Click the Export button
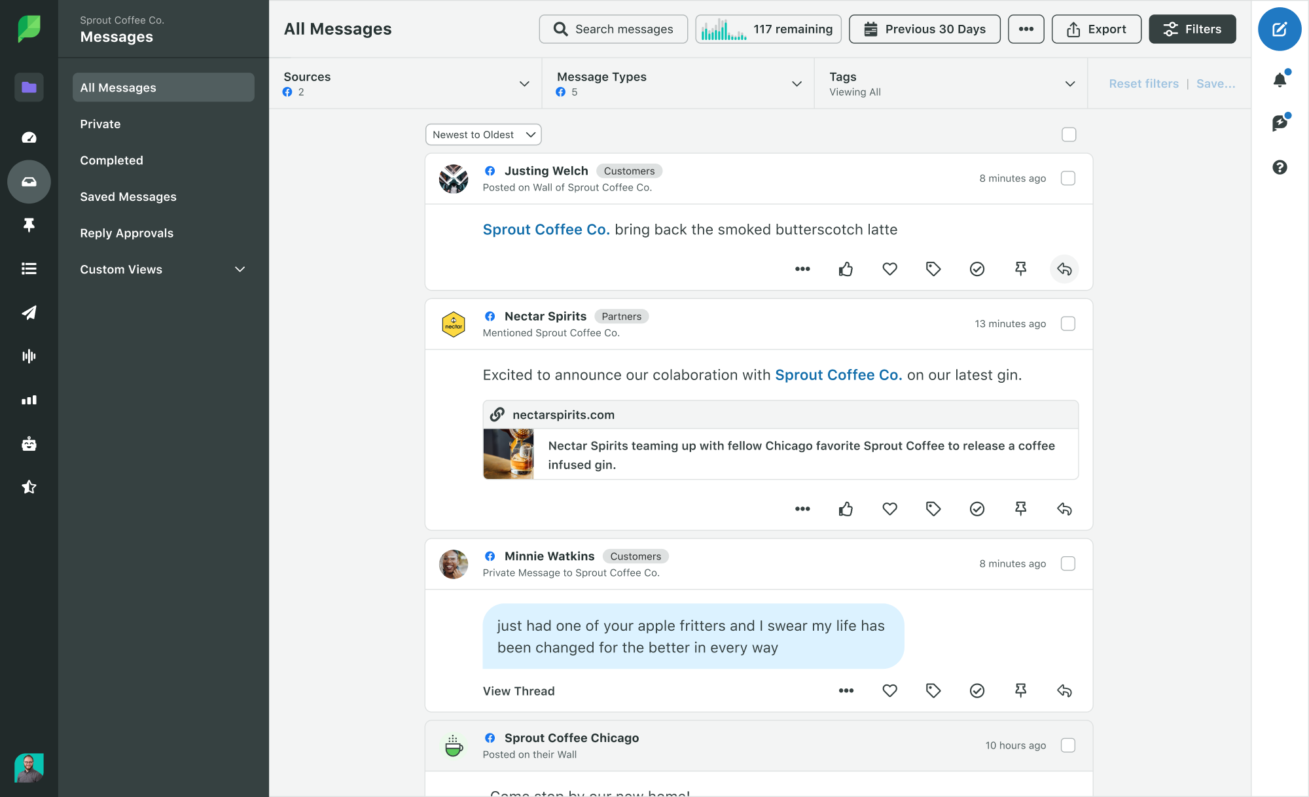This screenshot has width=1309, height=797. [1096, 29]
